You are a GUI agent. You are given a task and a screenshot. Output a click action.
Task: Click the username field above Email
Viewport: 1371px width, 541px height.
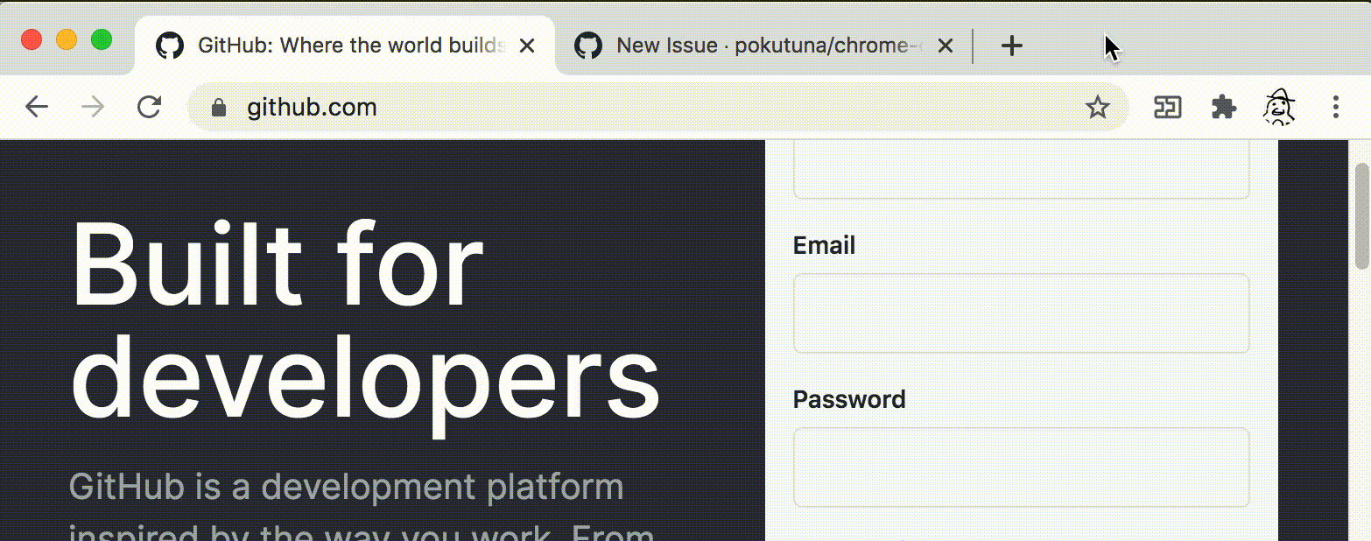pos(1021,170)
